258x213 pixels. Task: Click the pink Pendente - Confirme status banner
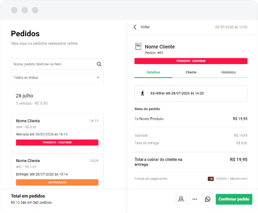point(191,61)
